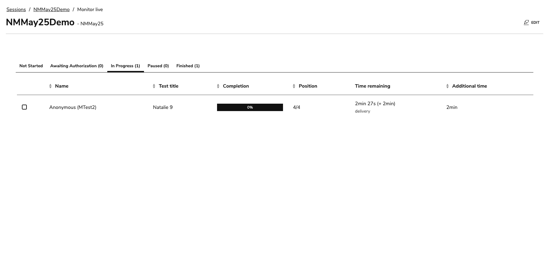
Task: Click sort arrows beside Test title
Action: pos(154,86)
